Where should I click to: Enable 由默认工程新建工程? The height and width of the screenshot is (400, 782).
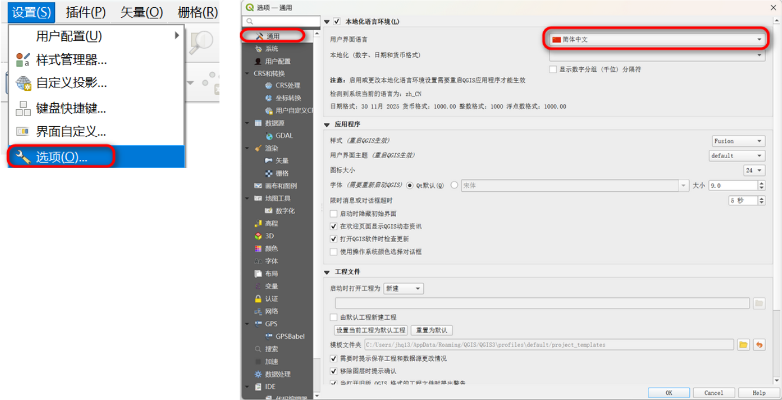[334, 317]
